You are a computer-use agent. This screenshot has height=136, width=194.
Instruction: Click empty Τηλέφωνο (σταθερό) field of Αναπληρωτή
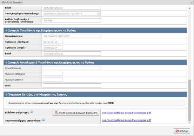(53, 74)
